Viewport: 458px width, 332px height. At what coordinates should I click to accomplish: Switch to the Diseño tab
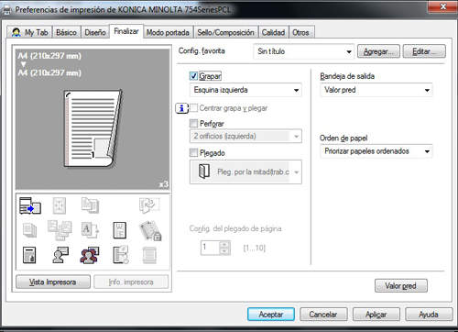point(95,32)
